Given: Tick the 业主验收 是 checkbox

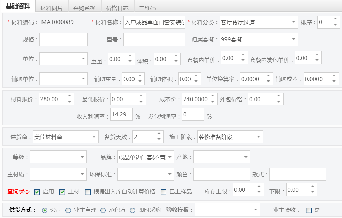Looking at the screenshot, I should point(309,210).
